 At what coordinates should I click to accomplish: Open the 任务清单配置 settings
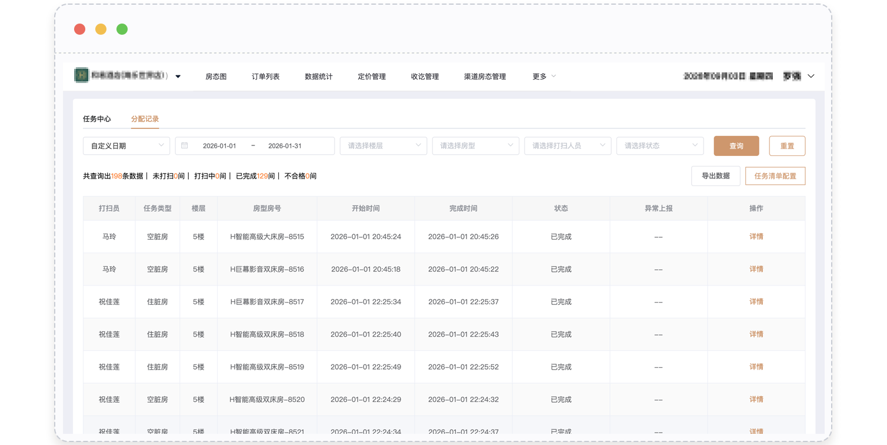(x=775, y=176)
